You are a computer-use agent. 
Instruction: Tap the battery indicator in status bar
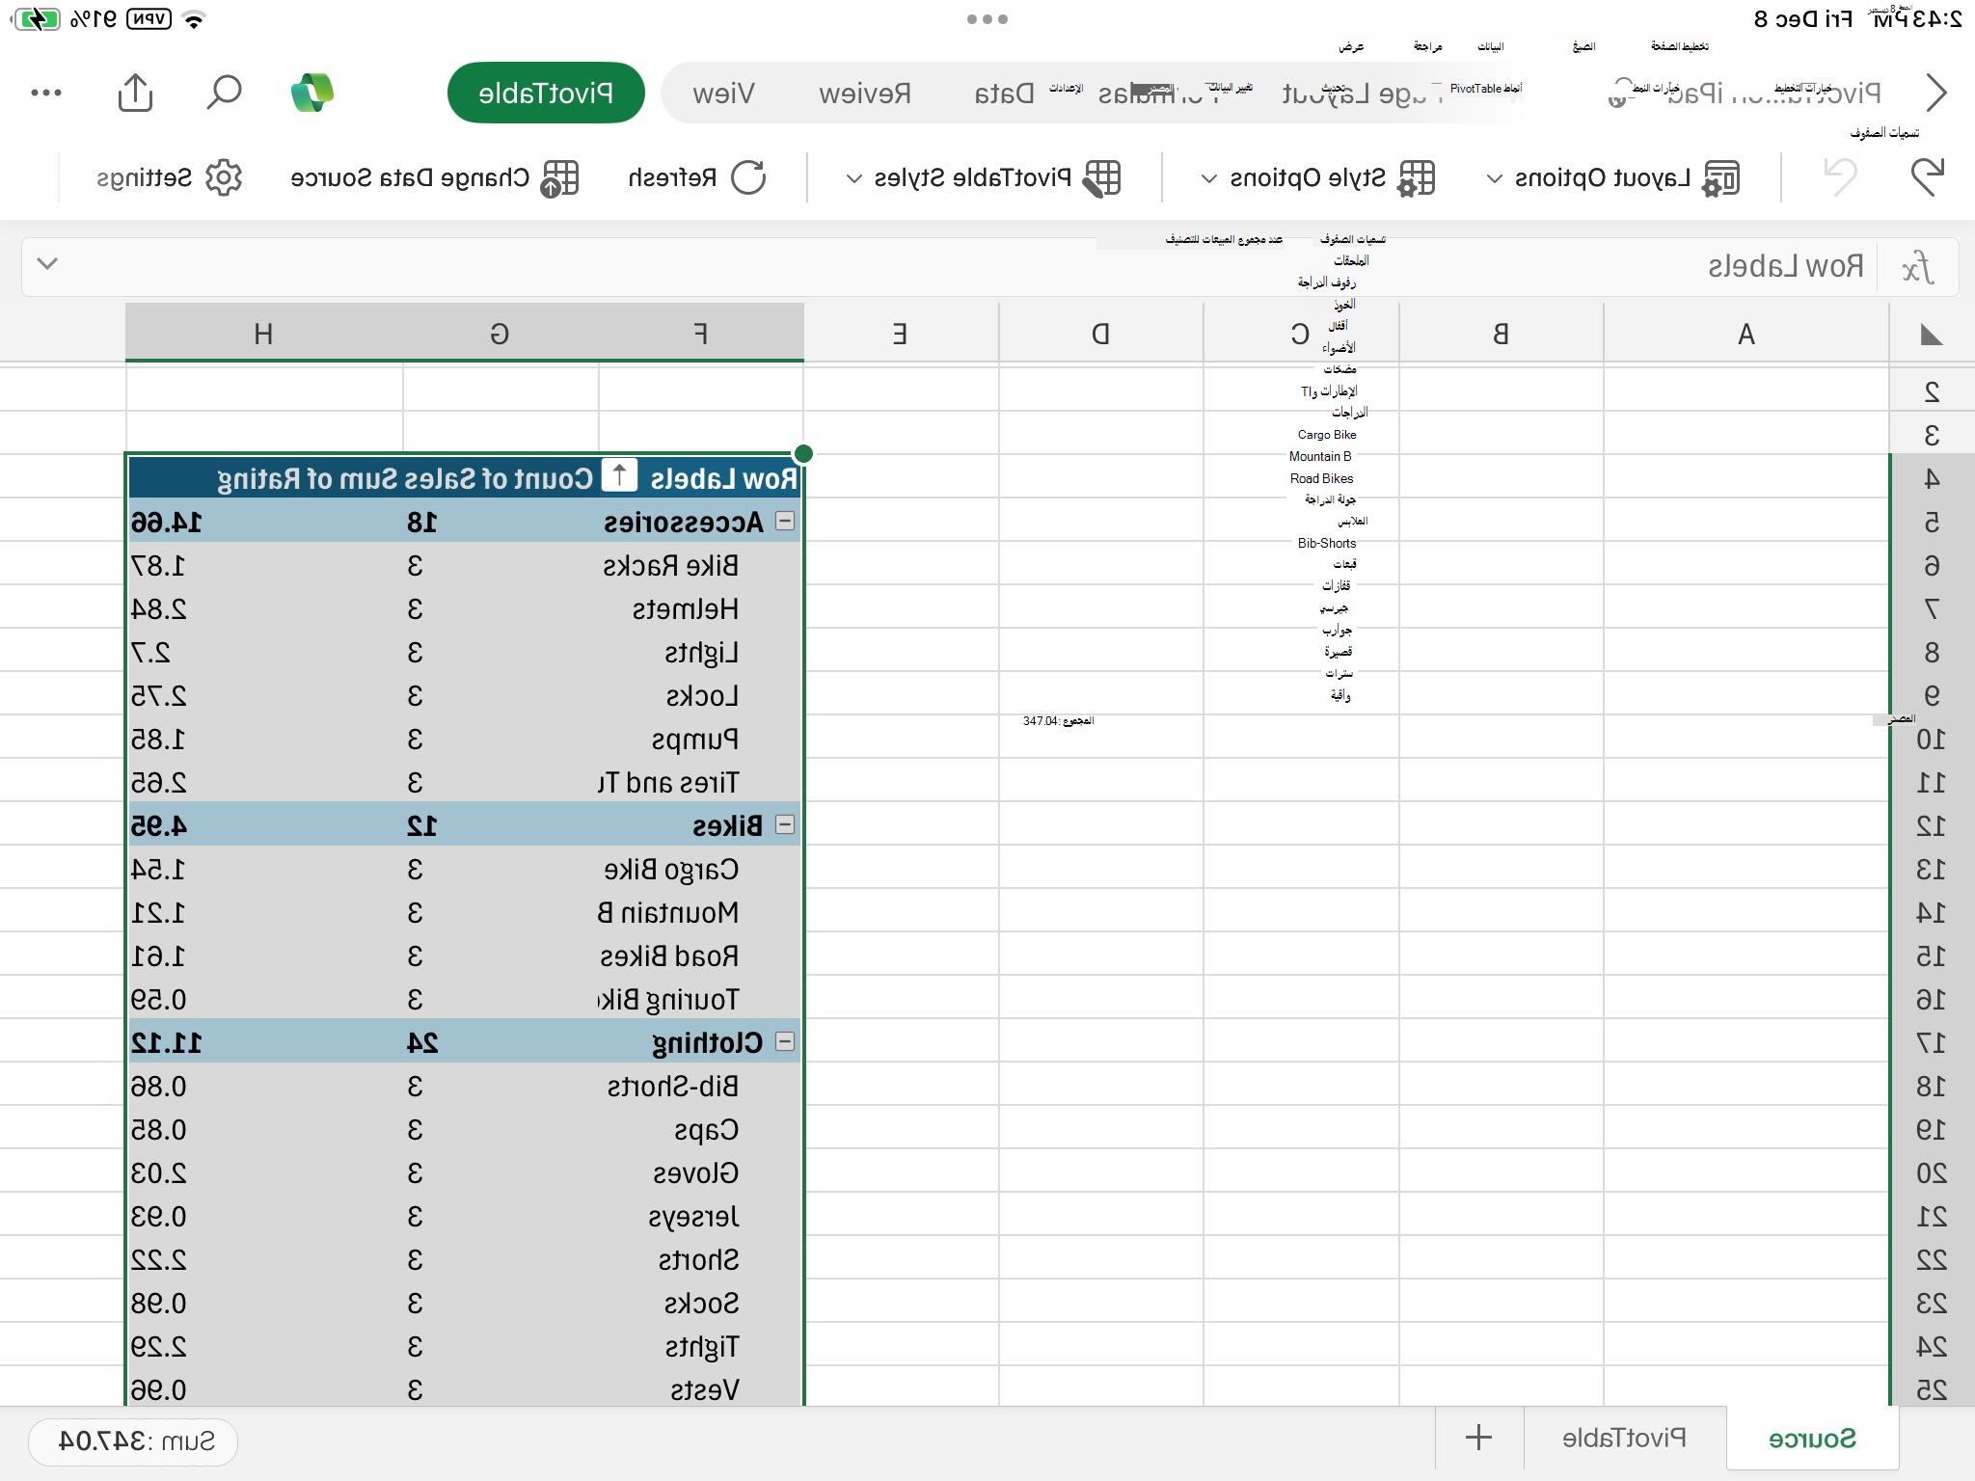click(38, 18)
